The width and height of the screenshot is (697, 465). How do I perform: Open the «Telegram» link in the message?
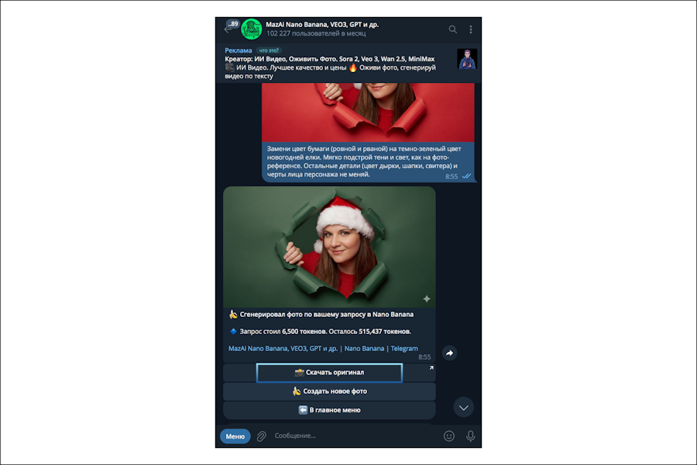click(x=404, y=349)
